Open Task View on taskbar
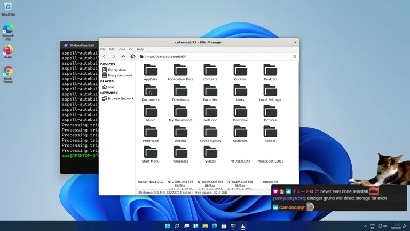410x231 pixels. tap(186, 226)
